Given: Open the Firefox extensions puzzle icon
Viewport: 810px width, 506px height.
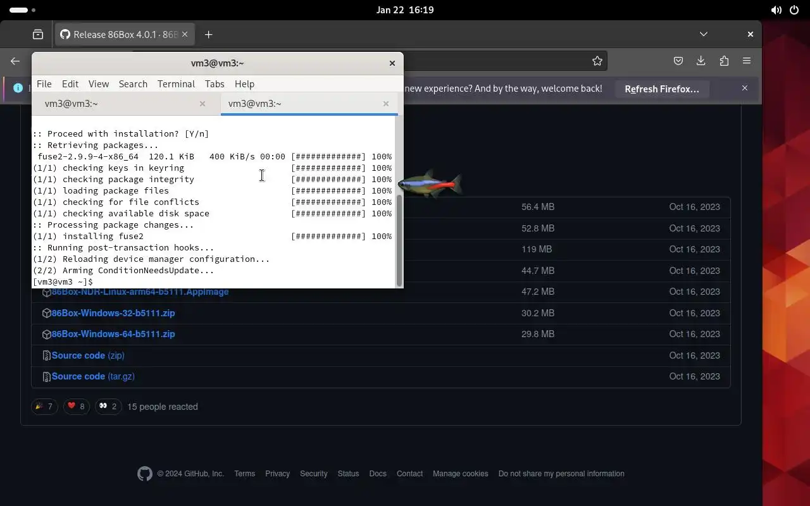Looking at the screenshot, I should point(724,61).
